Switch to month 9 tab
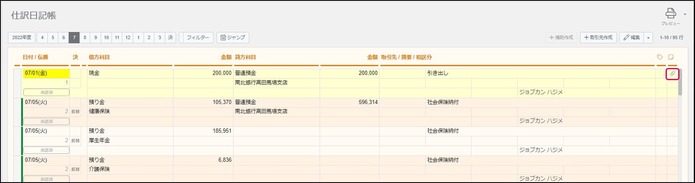The width and height of the screenshot is (695, 183). pyautogui.click(x=95, y=38)
